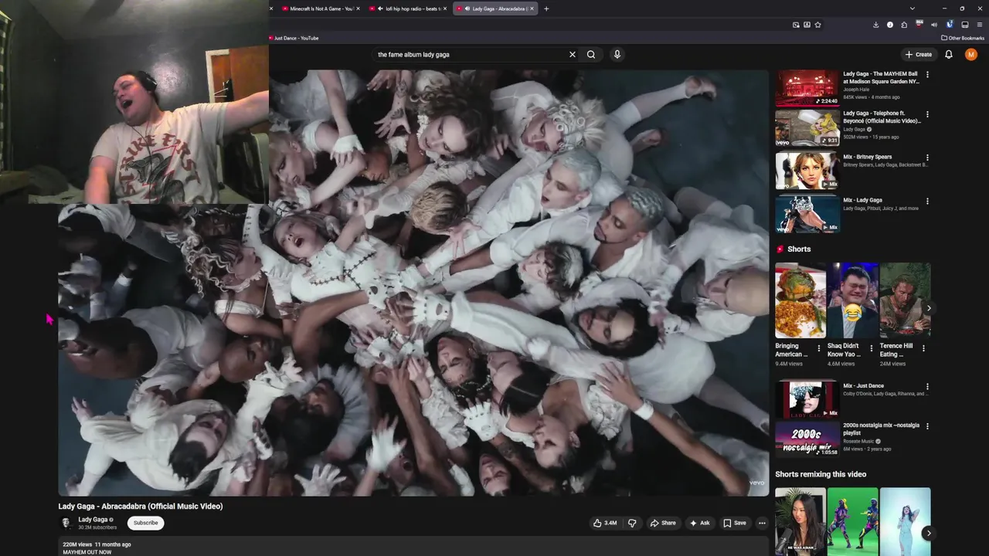The height and width of the screenshot is (556, 989).
Task: Open the list all tabs dropdown
Action: tap(912, 8)
